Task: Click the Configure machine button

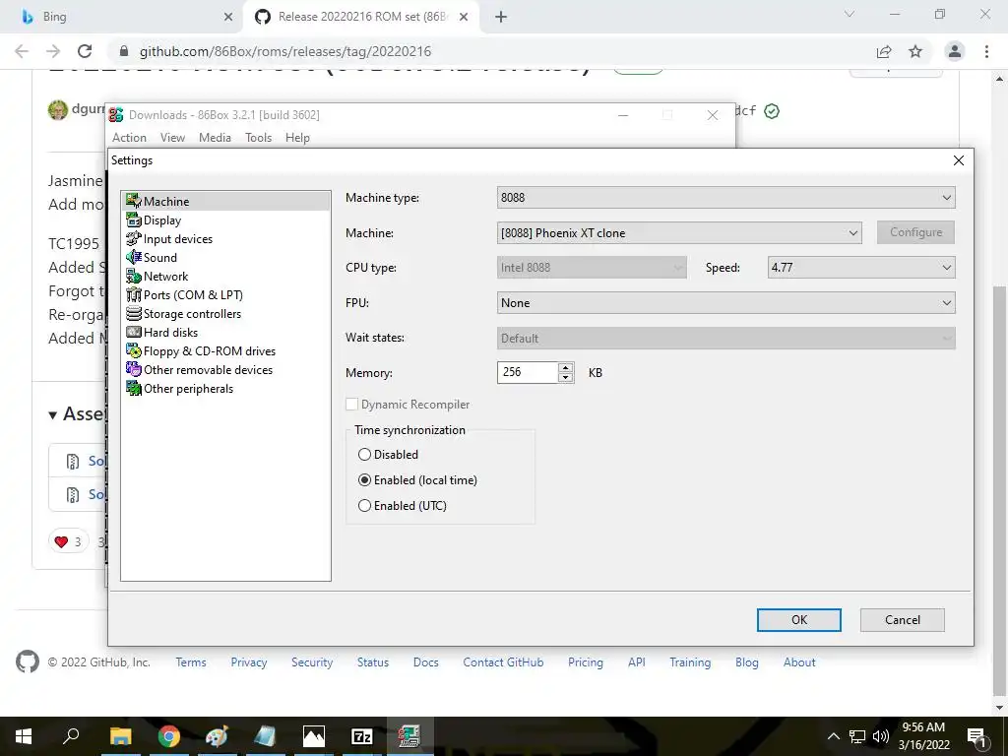Action: [916, 232]
